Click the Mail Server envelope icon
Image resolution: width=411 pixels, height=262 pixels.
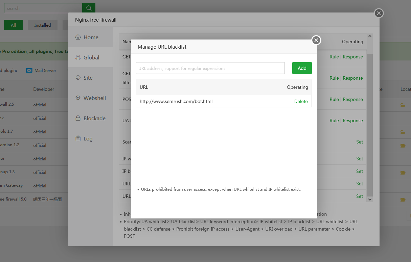point(29,70)
